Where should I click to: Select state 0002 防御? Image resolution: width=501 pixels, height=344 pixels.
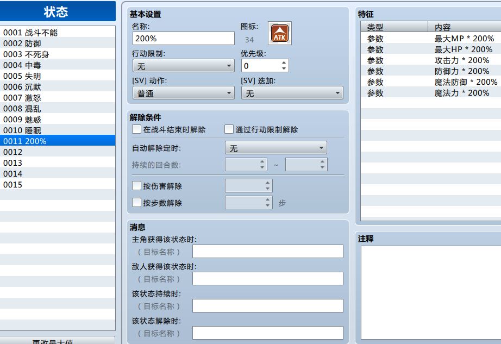(58, 43)
